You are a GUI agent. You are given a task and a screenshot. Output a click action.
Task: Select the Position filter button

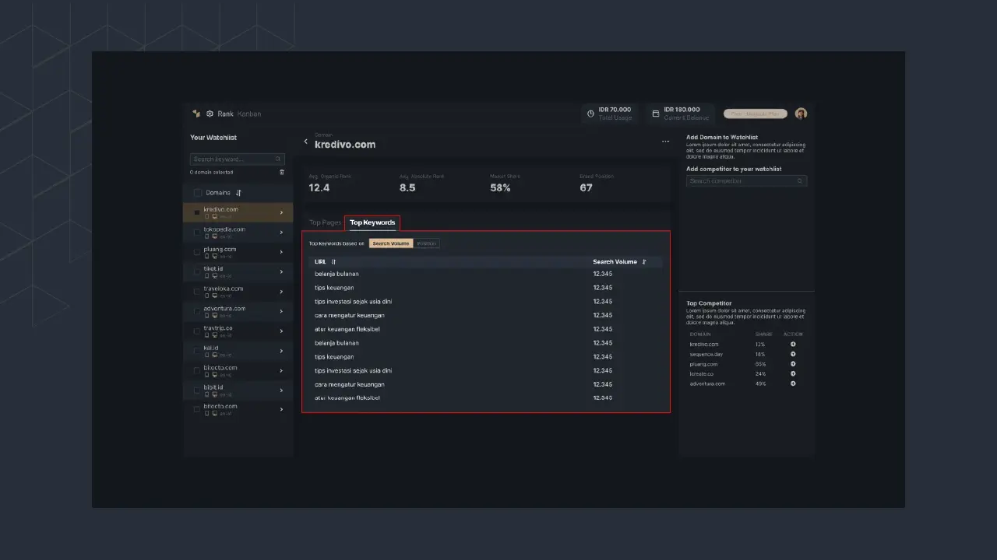[x=426, y=243]
